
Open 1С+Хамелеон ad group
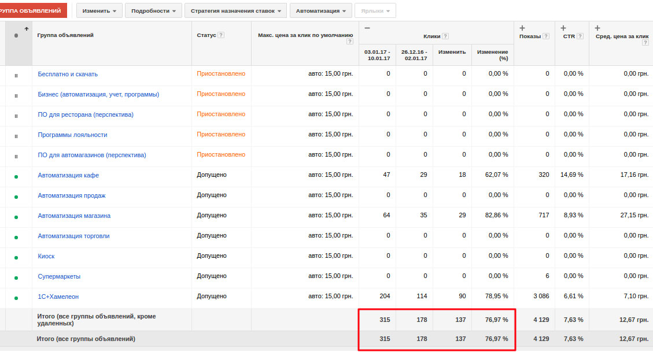[x=58, y=297]
